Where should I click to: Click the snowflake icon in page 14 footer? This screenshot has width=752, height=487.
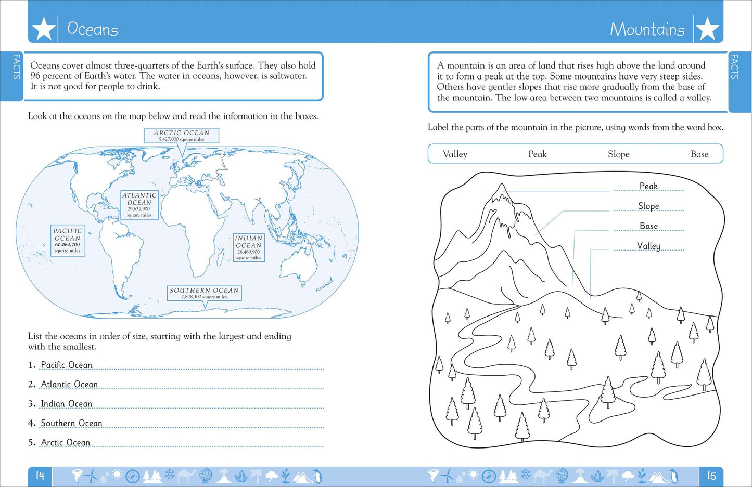169,474
